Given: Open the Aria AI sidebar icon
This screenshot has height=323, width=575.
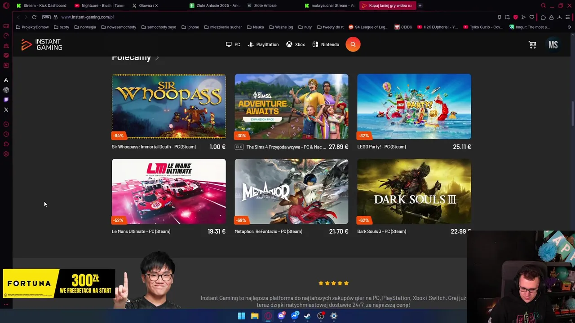Looking at the screenshot, I should tap(6, 80).
